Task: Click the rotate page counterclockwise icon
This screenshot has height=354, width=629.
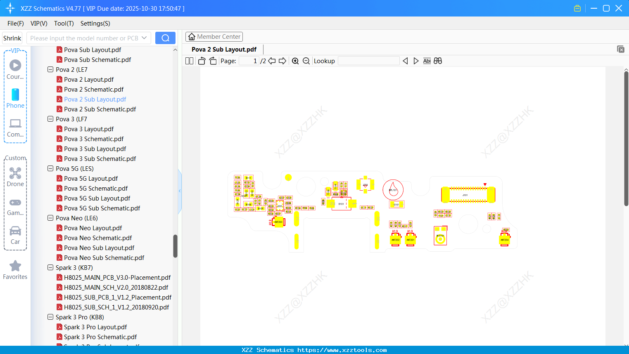Action: 201,60
